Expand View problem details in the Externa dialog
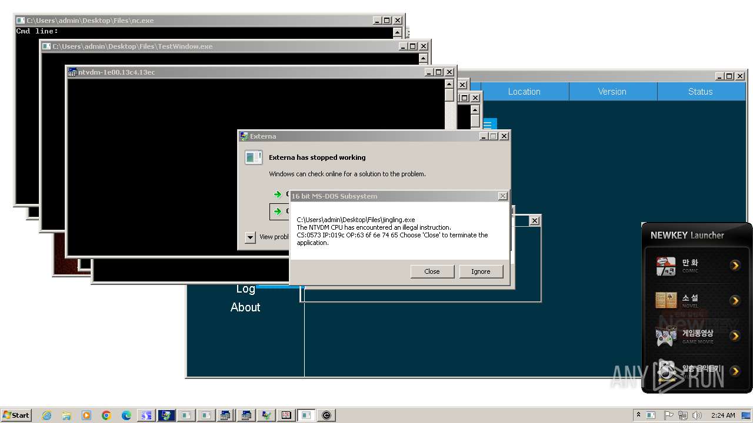This screenshot has width=753, height=423. pyautogui.click(x=250, y=237)
